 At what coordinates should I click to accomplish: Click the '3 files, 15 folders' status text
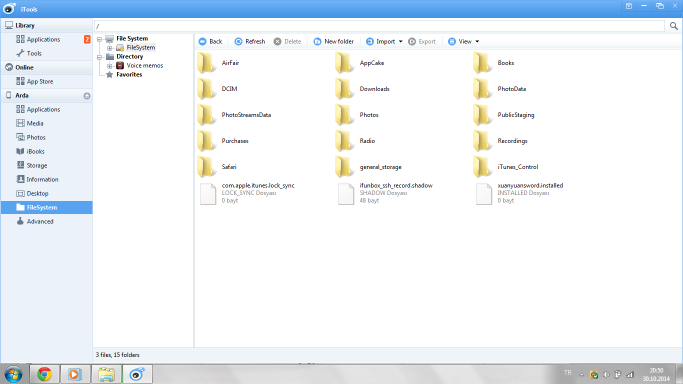click(117, 355)
